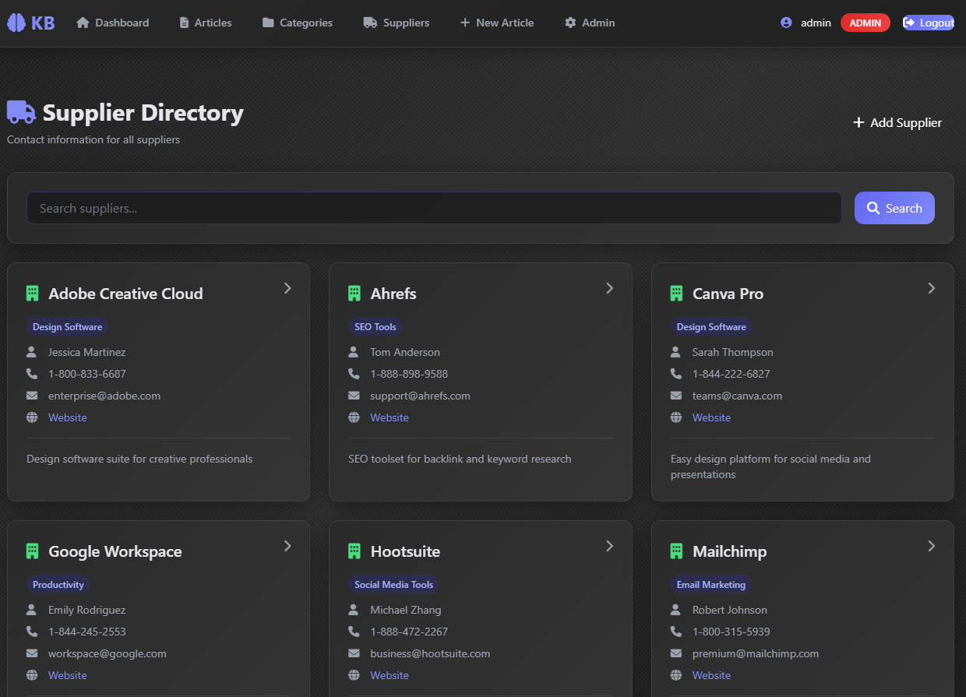Image resolution: width=966 pixels, height=697 pixels.
Task: Click the Robert Johnson contact name
Action: pyautogui.click(x=730, y=610)
